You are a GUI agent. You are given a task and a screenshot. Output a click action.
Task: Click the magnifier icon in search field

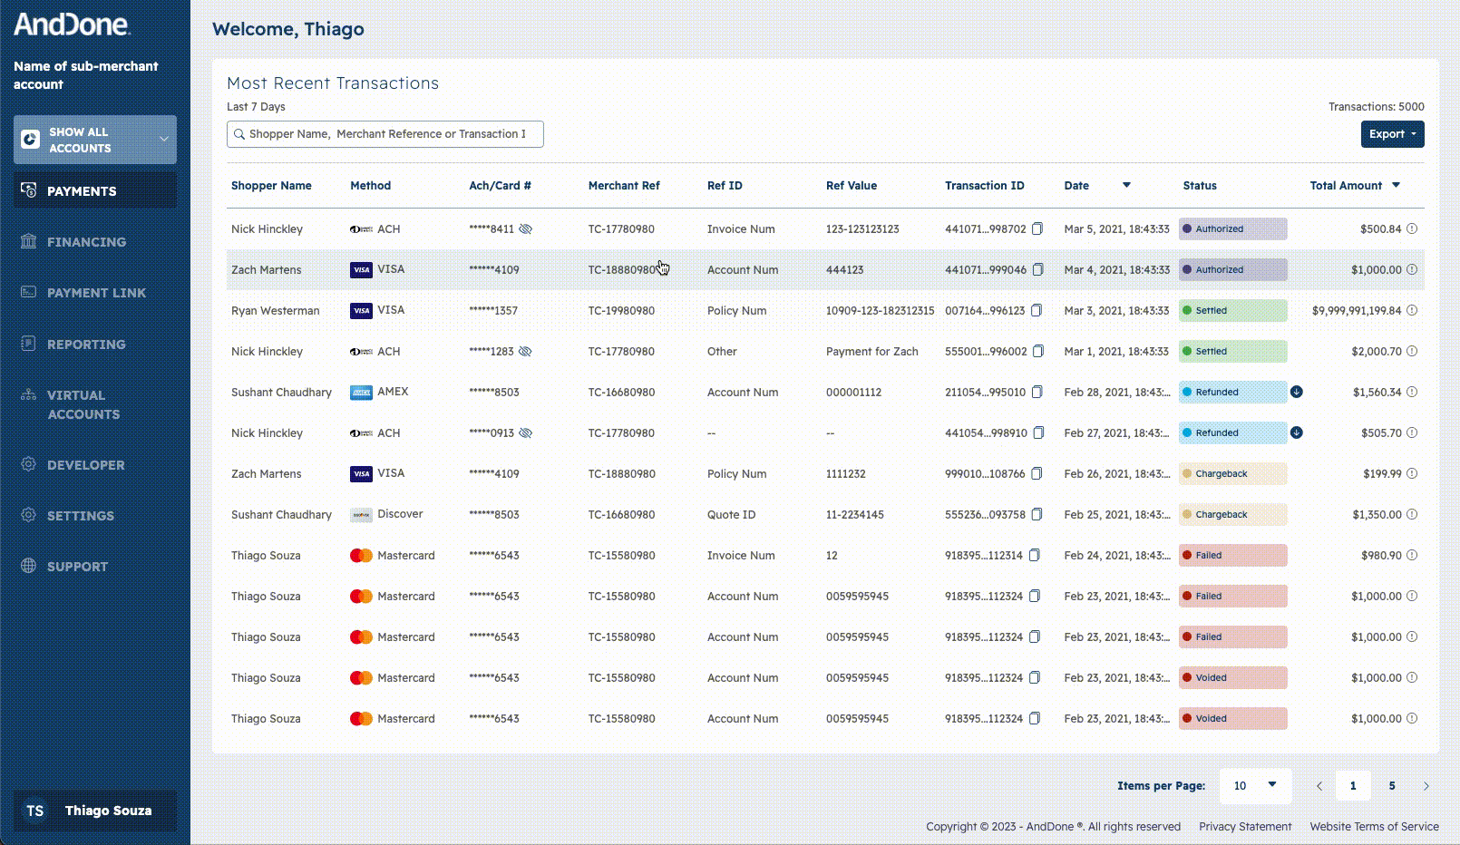[239, 134]
